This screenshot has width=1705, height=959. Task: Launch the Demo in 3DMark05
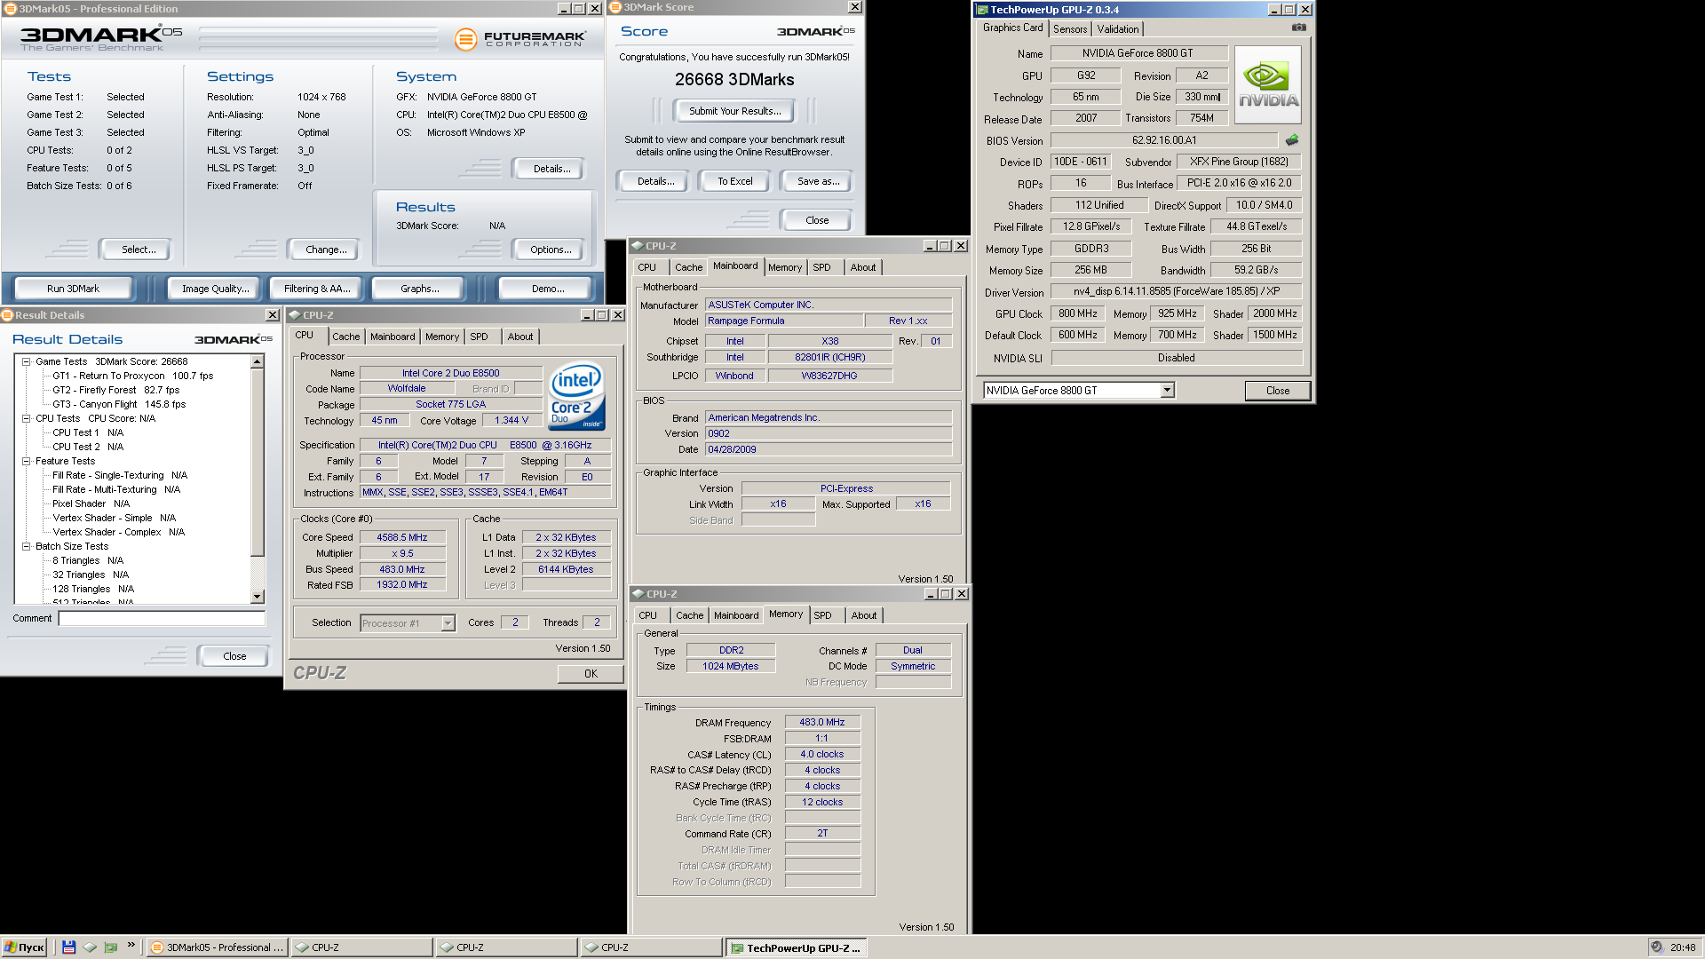pos(547,289)
